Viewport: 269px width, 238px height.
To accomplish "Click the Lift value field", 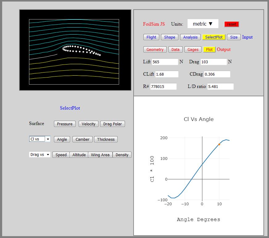I will tap(165, 62).
